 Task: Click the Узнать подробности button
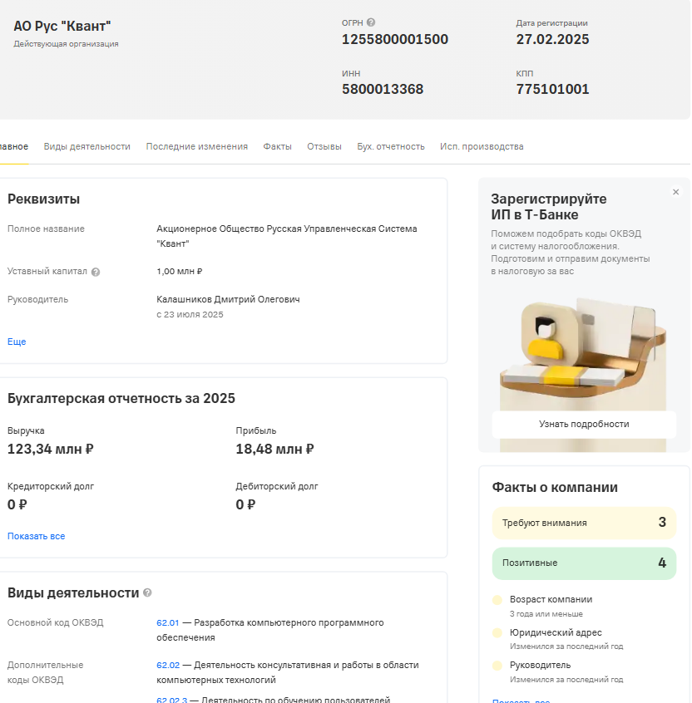coord(584,424)
